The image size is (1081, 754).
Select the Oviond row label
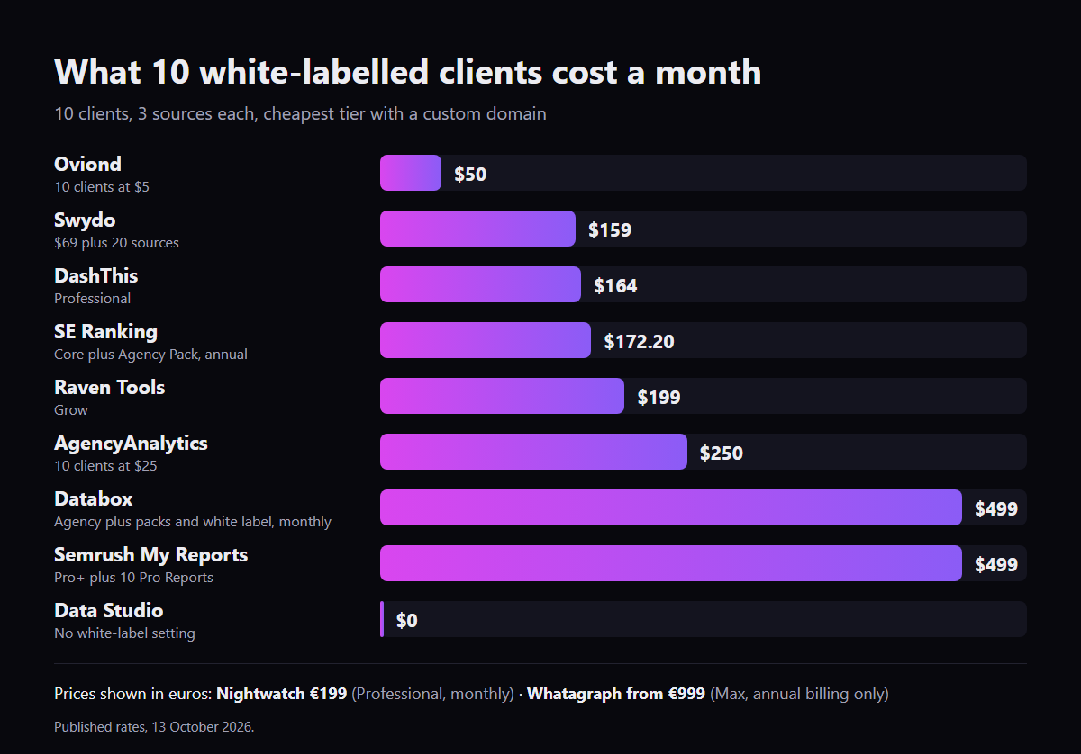[x=87, y=164]
